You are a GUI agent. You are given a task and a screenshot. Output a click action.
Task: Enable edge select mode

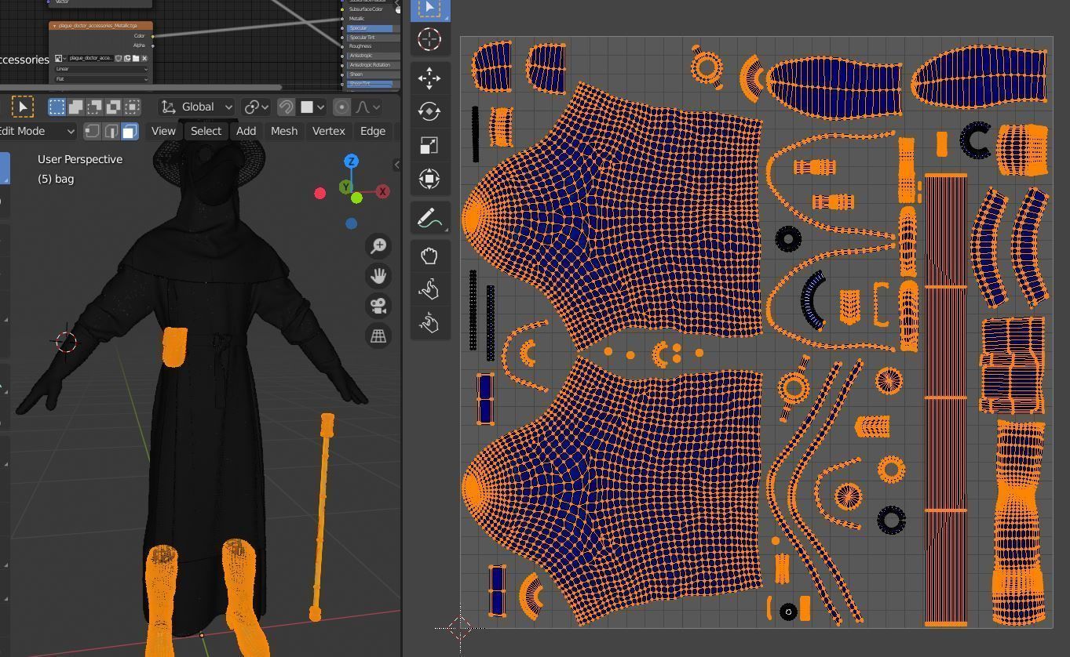click(x=111, y=131)
